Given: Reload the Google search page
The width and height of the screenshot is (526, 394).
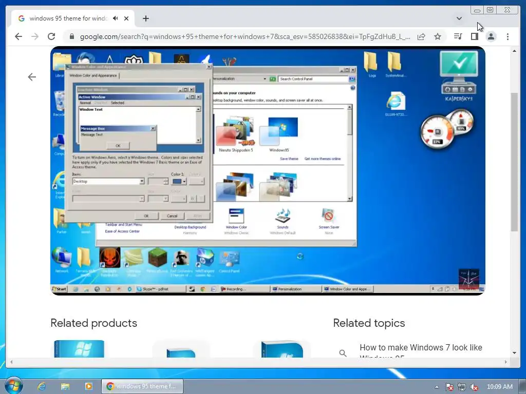Looking at the screenshot, I should click(x=51, y=36).
